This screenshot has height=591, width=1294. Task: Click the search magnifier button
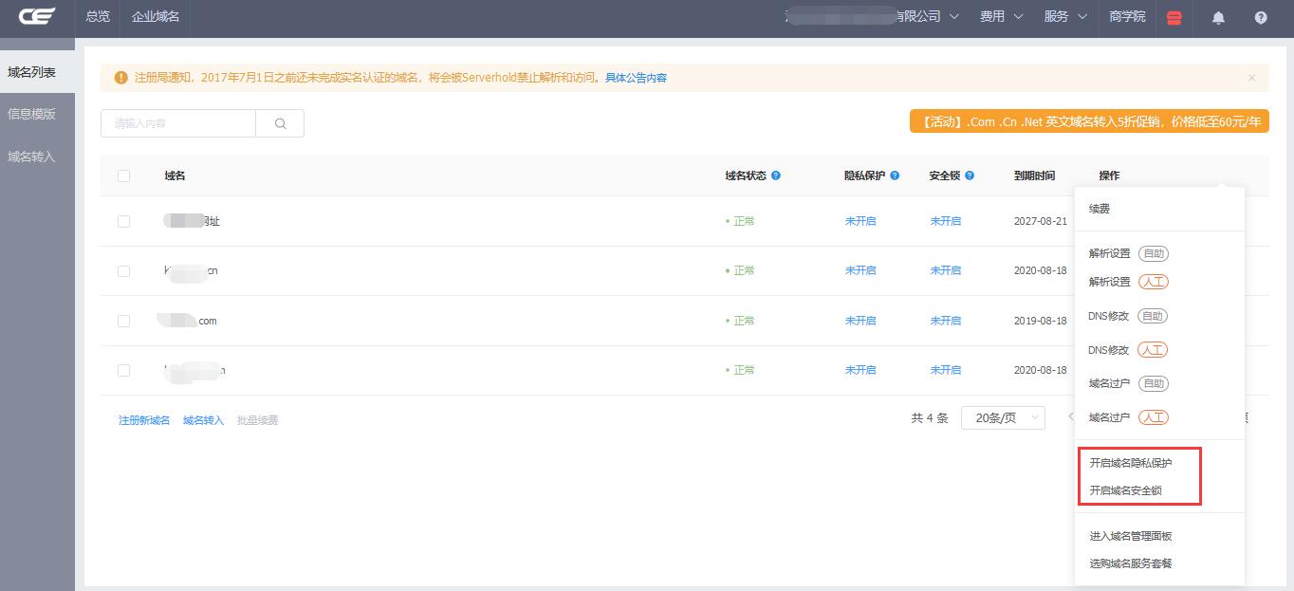tap(280, 123)
